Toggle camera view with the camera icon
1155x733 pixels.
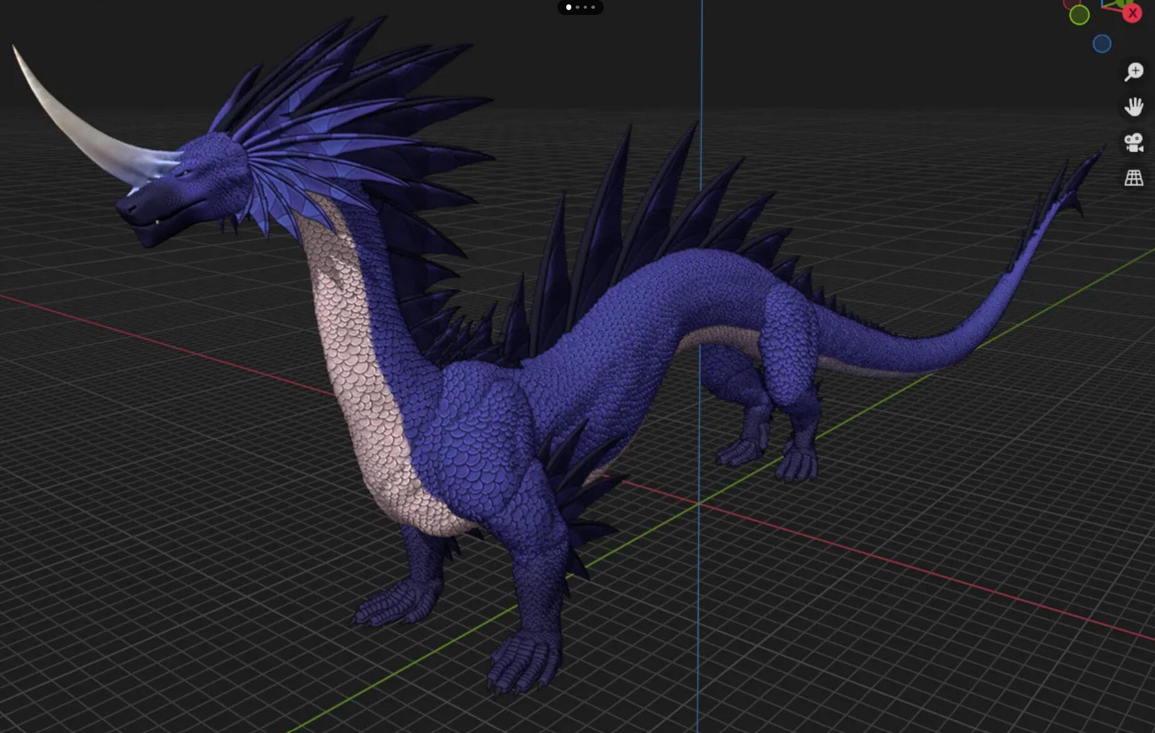click(x=1134, y=143)
